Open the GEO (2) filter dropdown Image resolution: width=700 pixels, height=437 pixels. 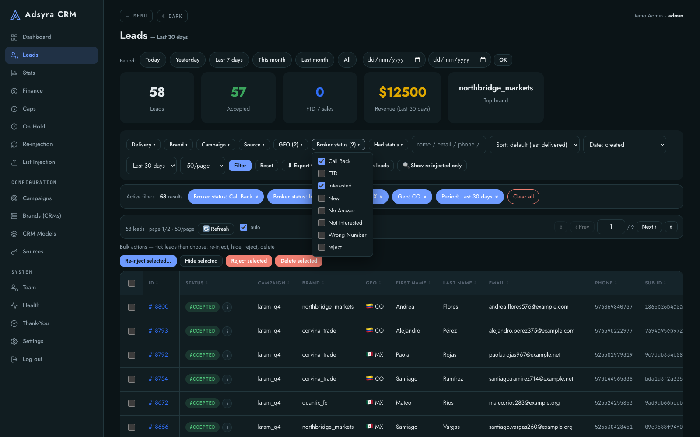tap(290, 145)
